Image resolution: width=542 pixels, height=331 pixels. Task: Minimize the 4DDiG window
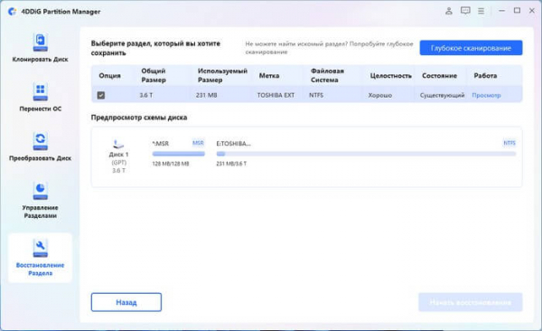point(501,11)
